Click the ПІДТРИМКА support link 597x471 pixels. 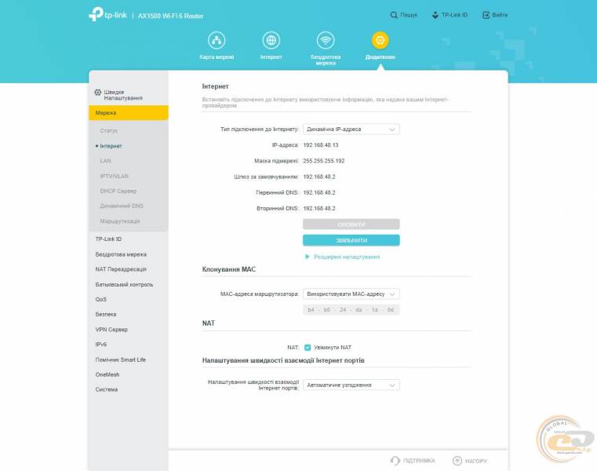click(x=419, y=461)
